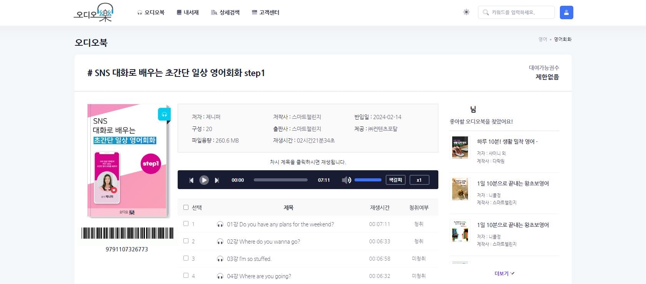
Task: Click 재생시간 : 02시간21분34초 info
Action: pos(304,141)
